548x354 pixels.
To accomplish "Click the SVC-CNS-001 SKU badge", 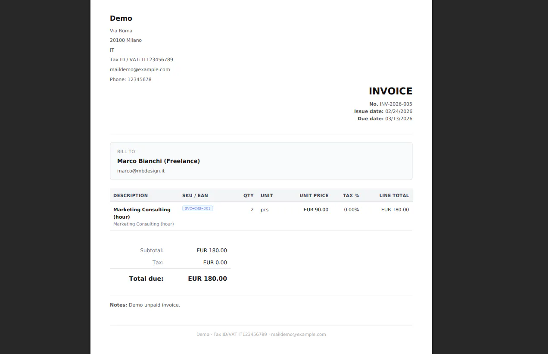I will pos(198,208).
